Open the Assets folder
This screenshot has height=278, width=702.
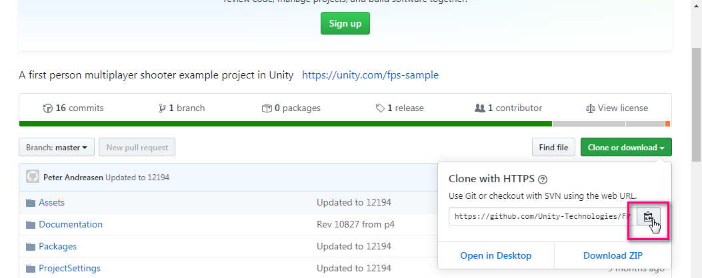click(x=51, y=202)
